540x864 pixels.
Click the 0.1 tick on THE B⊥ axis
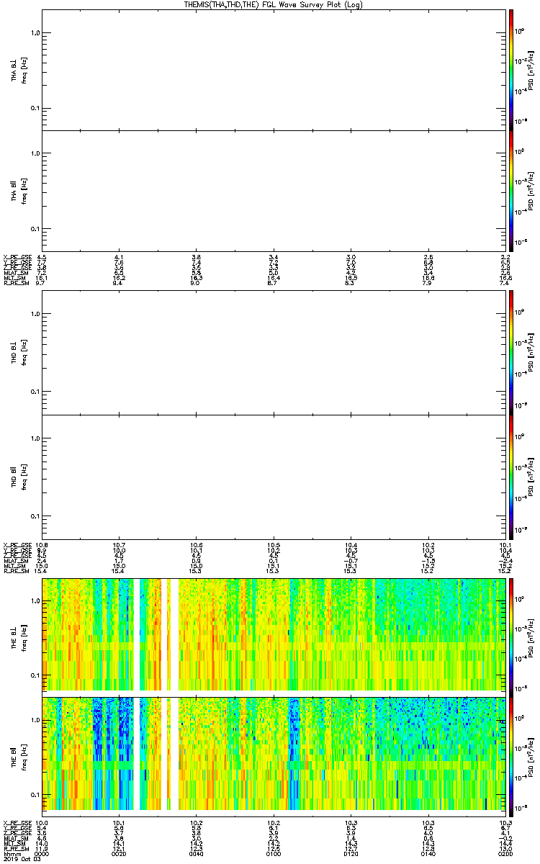click(35, 675)
